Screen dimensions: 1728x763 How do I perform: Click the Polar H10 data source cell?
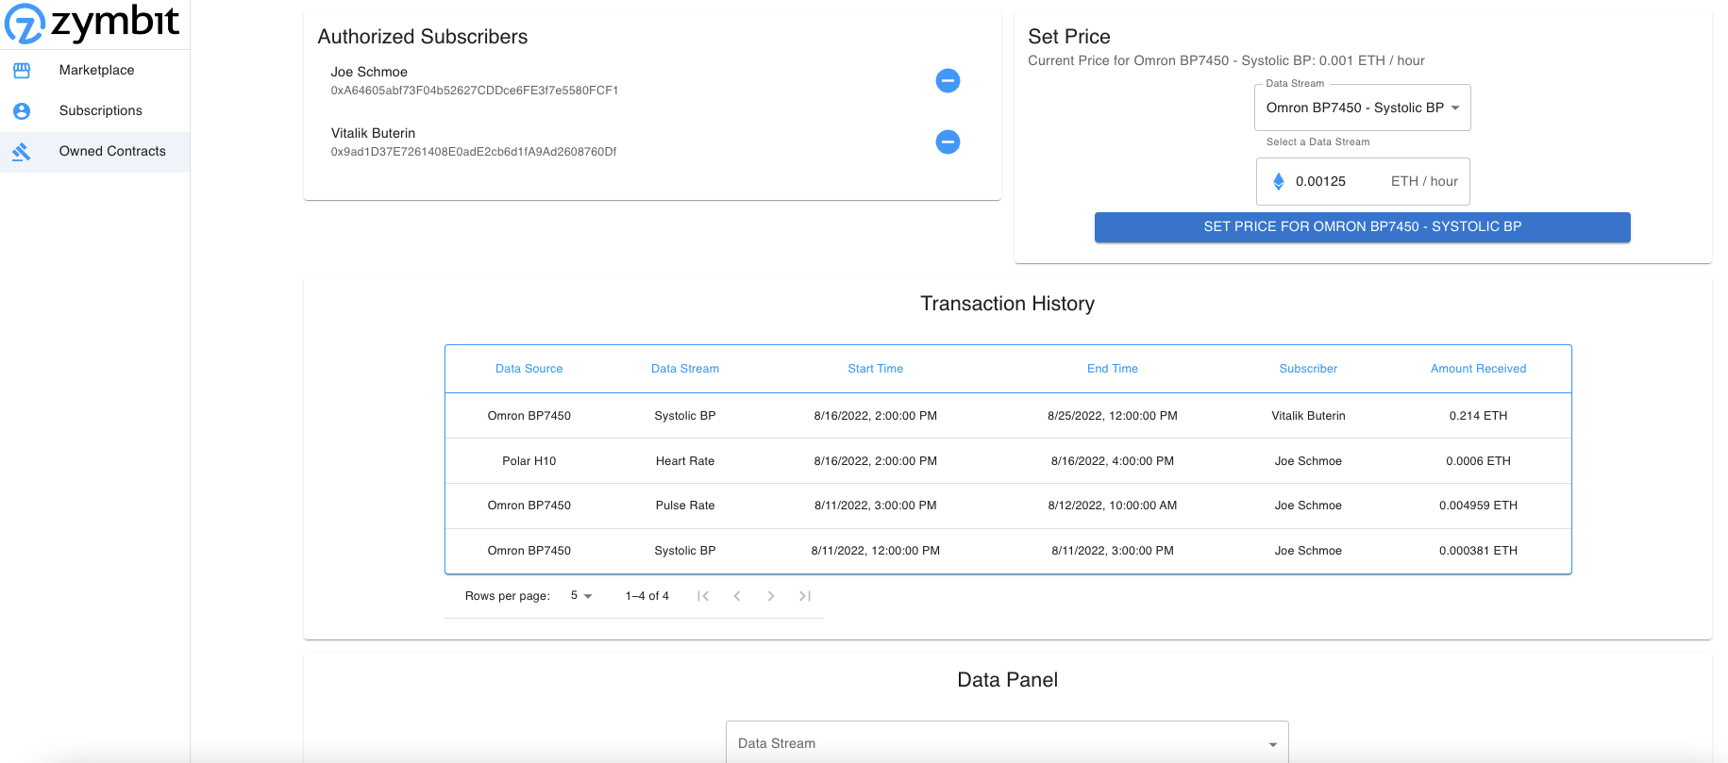528,461
